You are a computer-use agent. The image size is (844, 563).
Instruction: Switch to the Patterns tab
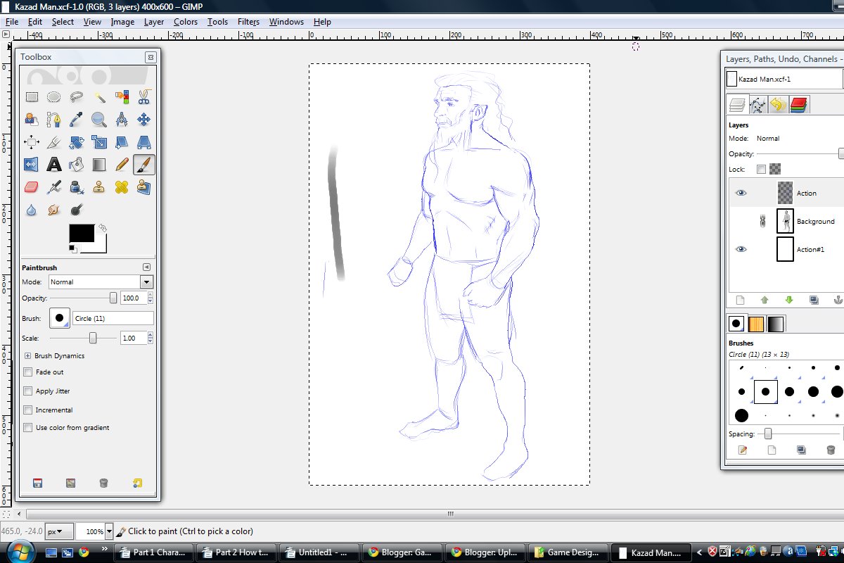[756, 324]
